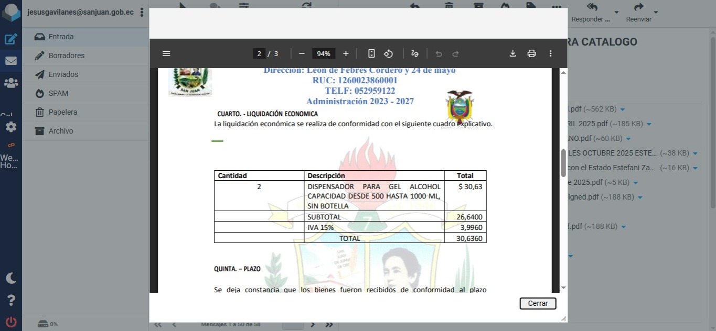Rotate the PDF counterclockwise
716x331 pixels.
pyautogui.click(x=388, y=53)
